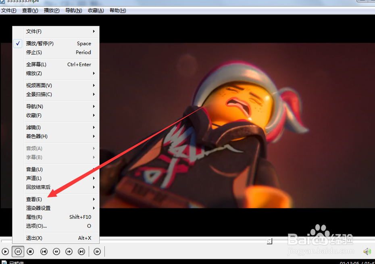Viewport: 375px width, 264px height.
Task: Click the status icon in the status bar
Action: tap(4, 262)
